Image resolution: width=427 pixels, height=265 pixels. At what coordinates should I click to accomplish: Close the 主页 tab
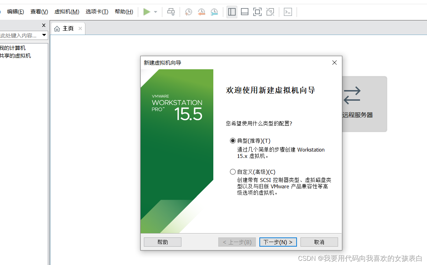coord(80,29)
